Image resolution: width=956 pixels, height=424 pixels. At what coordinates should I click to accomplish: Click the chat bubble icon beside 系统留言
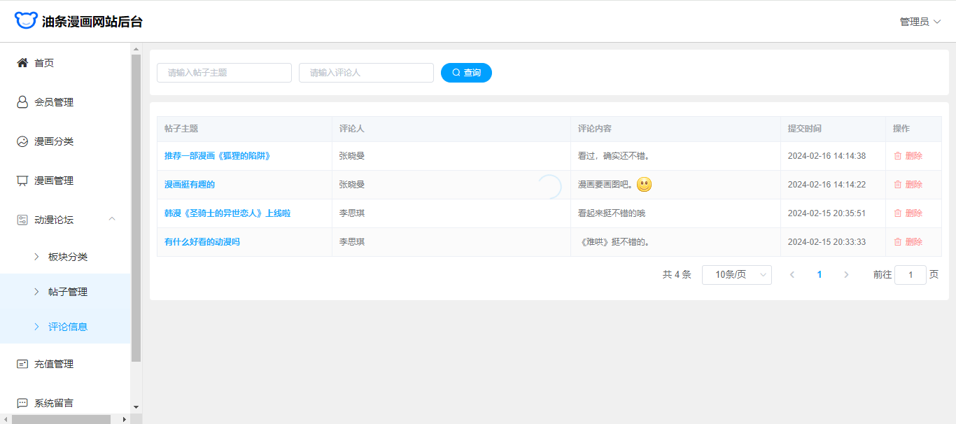click(22, 403)
